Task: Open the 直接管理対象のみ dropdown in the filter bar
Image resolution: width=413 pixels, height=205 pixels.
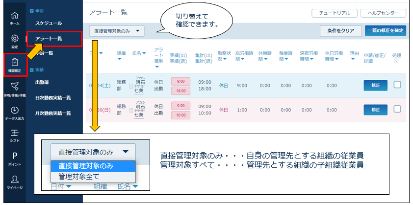Action: point(117,31)
